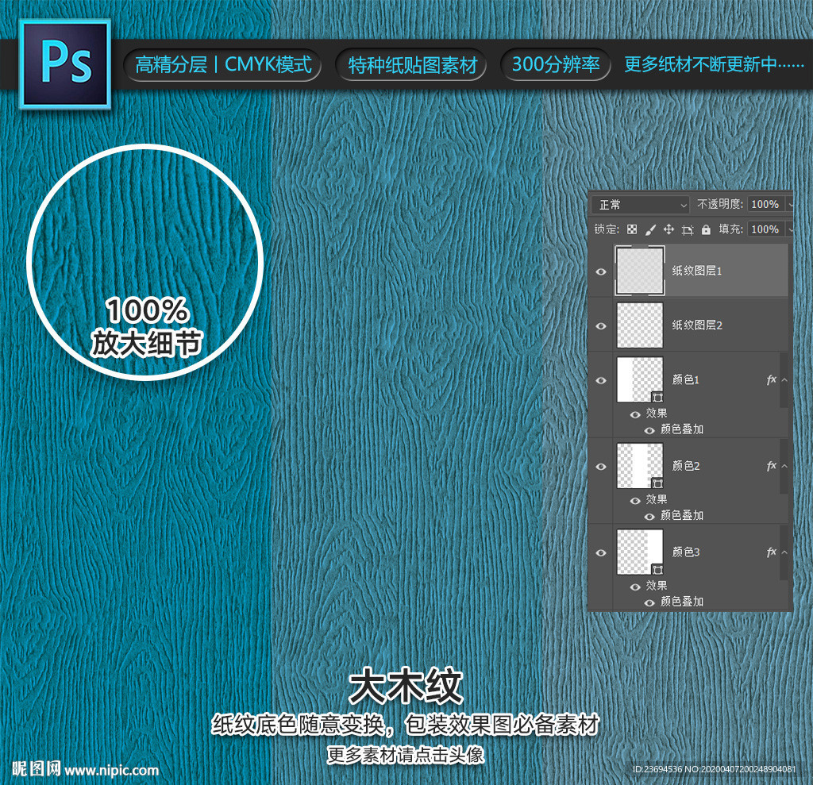Select 颜色1 layer thumbnail
This screenshot has width=813, height=785.
click(x=639, y=379)
